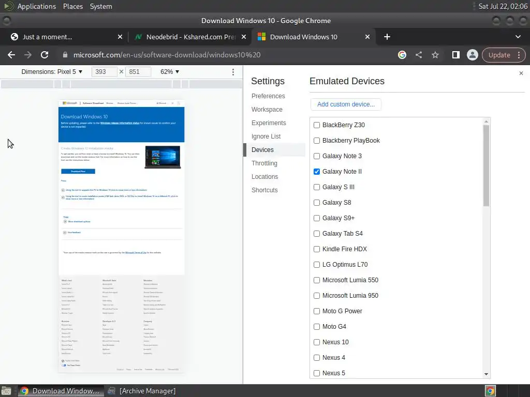
Task: Enable the Galaxy S III device
Action: 317,187
